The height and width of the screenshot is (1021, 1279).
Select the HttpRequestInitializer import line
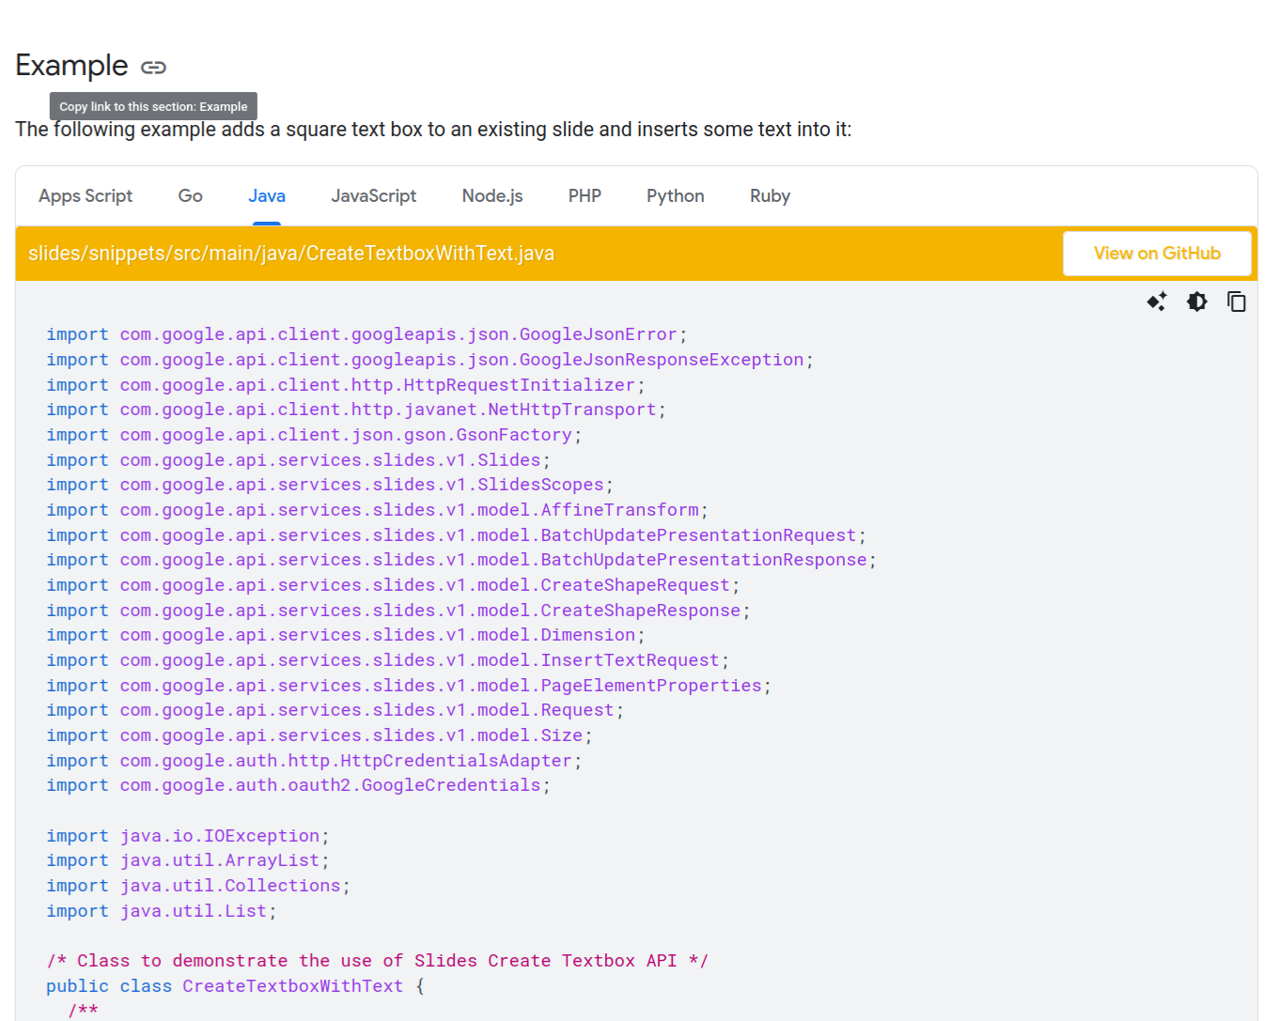click(x=346, y=385)
